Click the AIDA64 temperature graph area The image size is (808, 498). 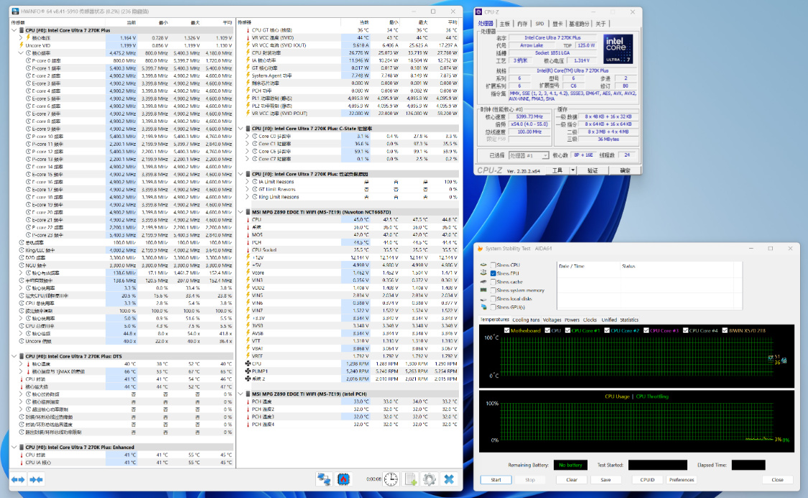[636, 356]
